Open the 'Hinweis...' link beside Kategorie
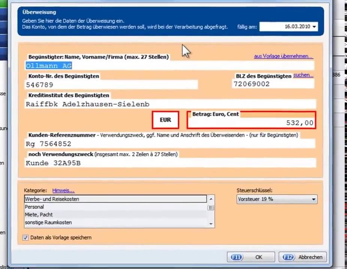This screenshot has width=347, height=269. point(63,191)
